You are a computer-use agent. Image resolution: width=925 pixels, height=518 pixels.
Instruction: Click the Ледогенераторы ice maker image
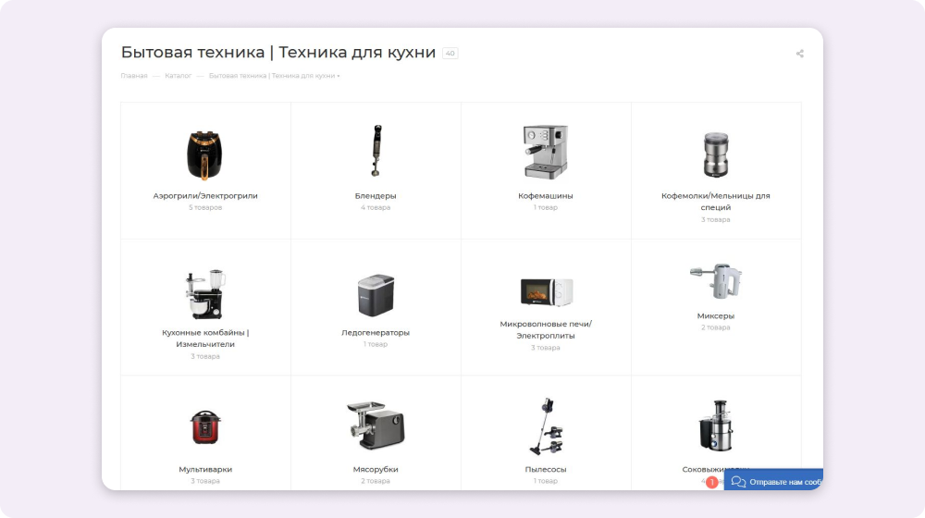(x=376, y=294)
